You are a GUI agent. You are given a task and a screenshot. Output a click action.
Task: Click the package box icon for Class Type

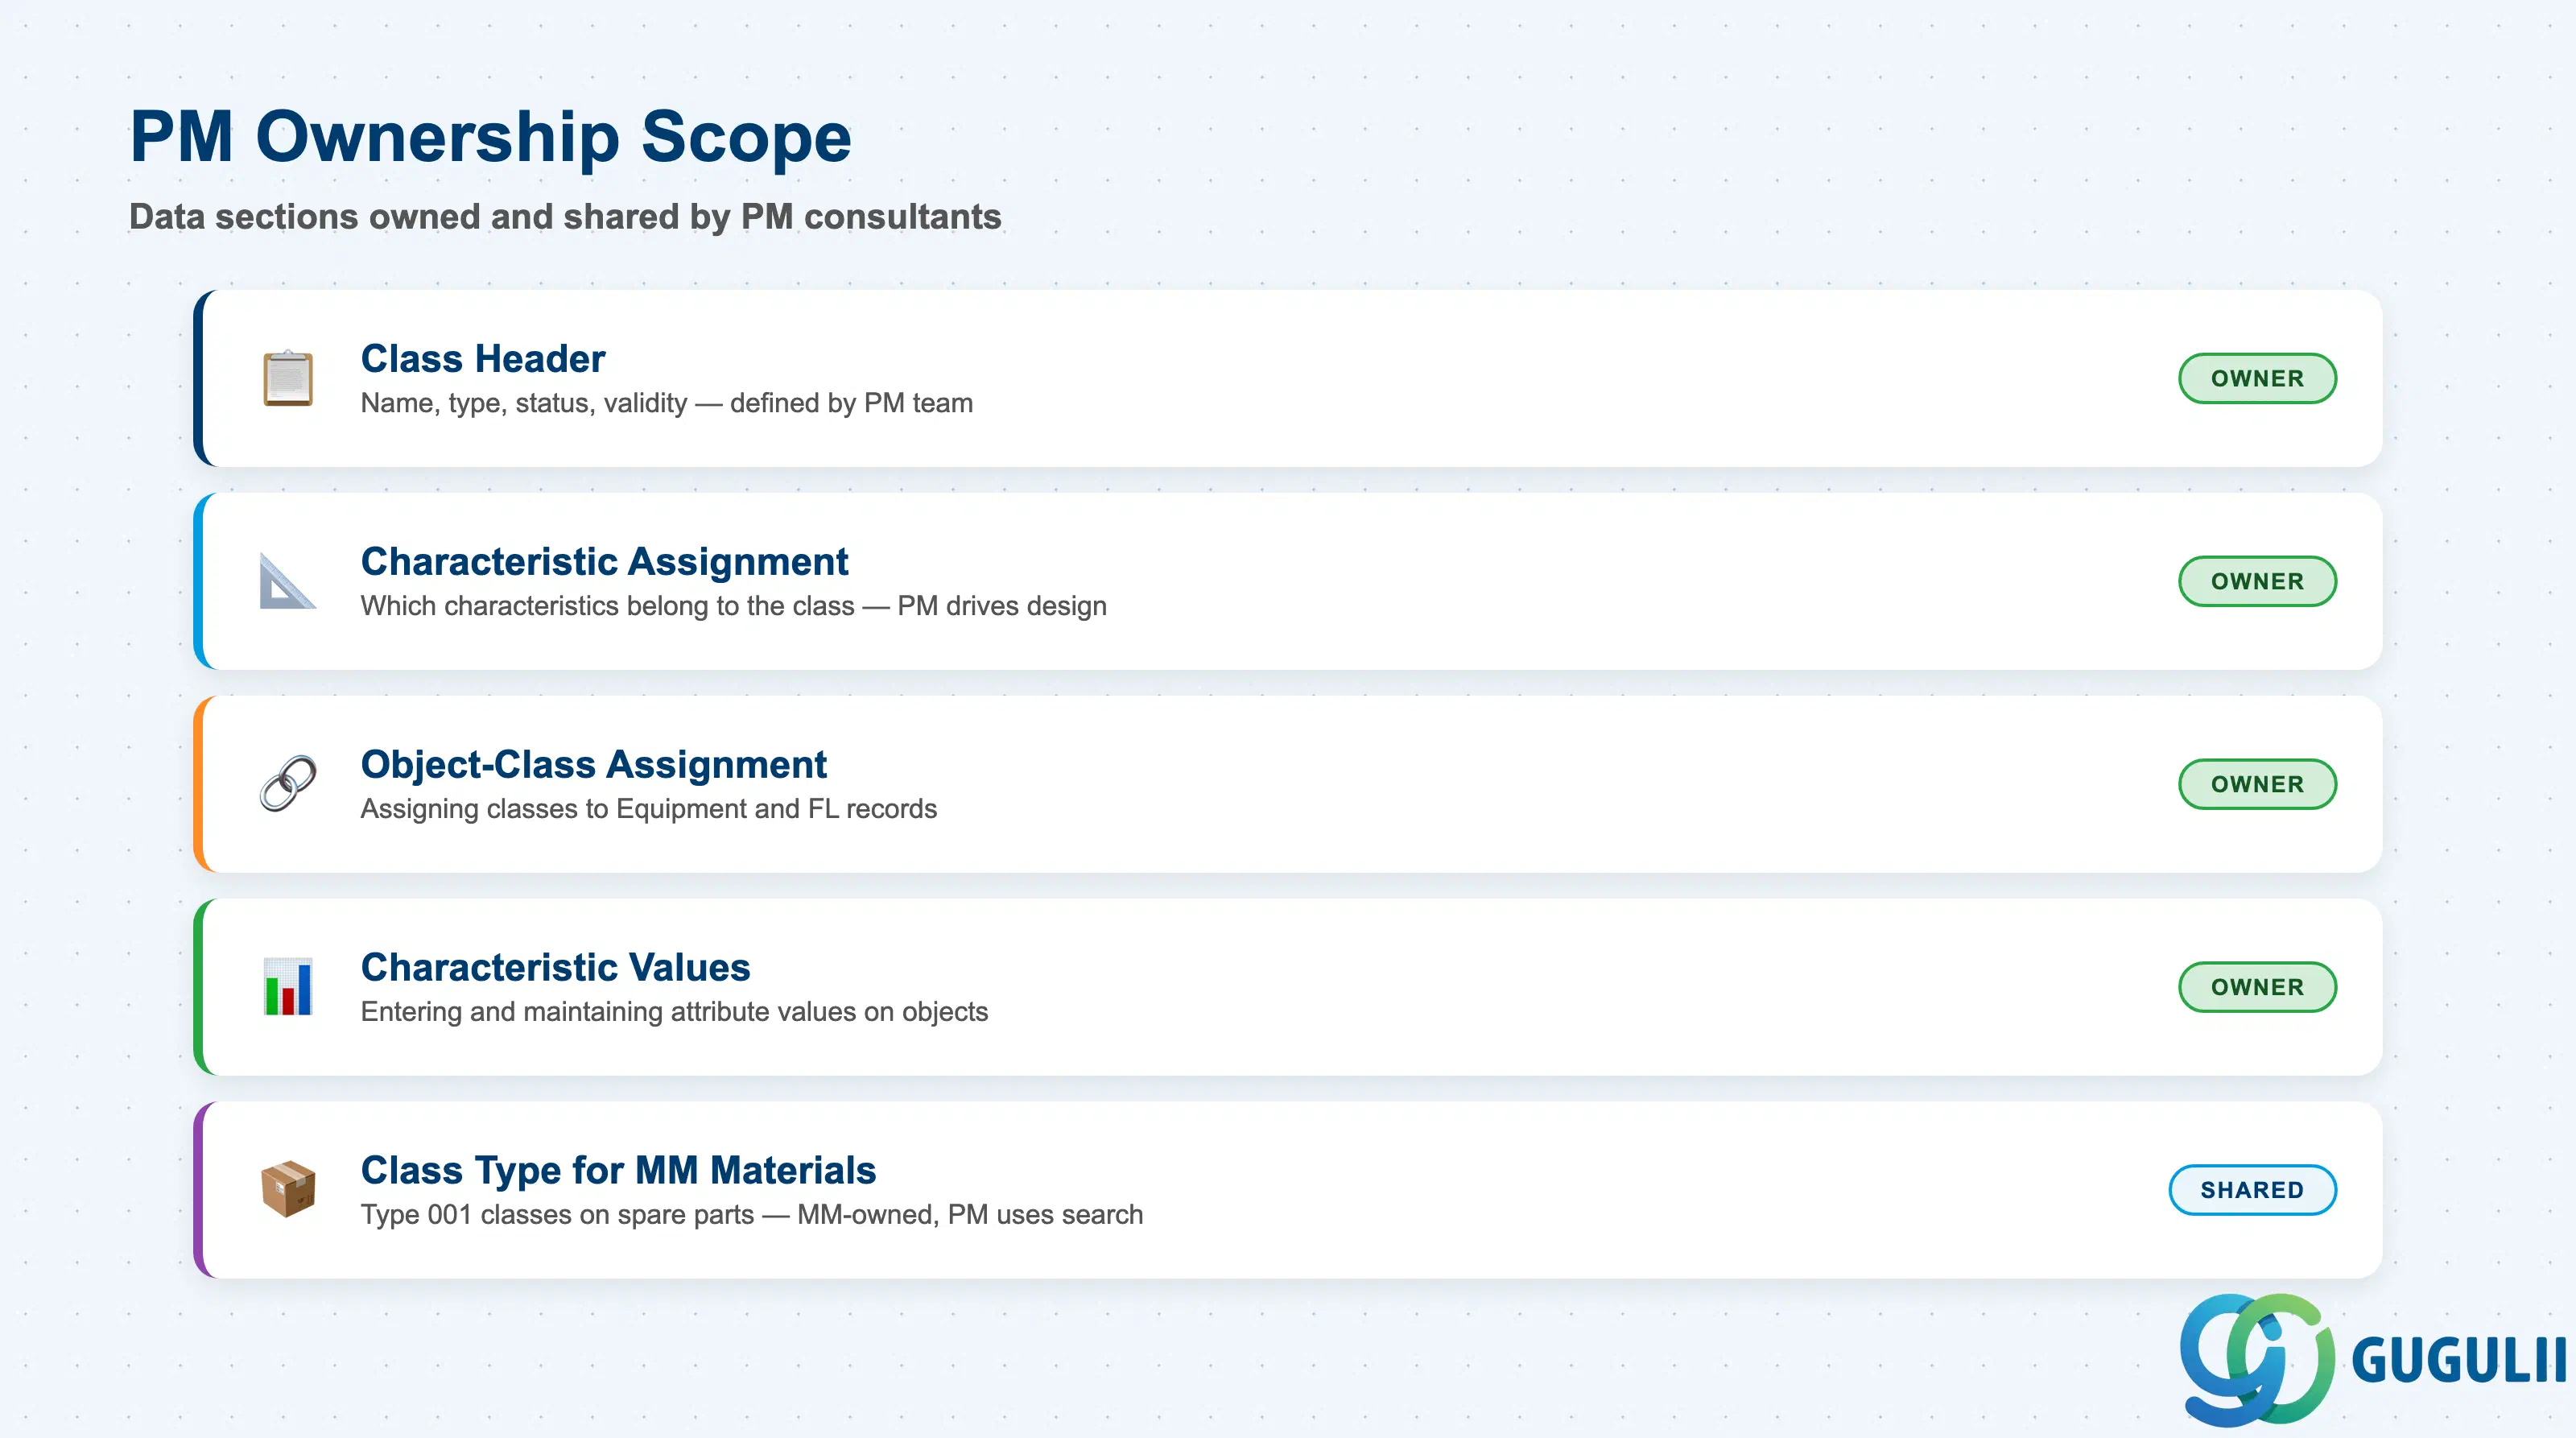(288, 1189)
